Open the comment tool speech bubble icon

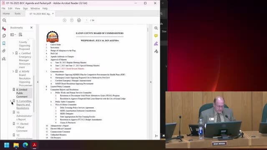(156, 36)
